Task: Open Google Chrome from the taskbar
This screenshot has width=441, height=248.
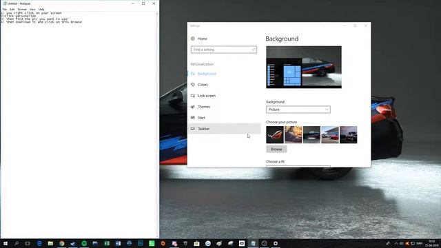Action: (x=61, y=243)
